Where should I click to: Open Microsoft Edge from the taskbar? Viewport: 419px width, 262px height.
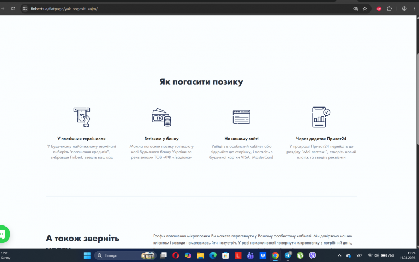click(x=213, y=255)
